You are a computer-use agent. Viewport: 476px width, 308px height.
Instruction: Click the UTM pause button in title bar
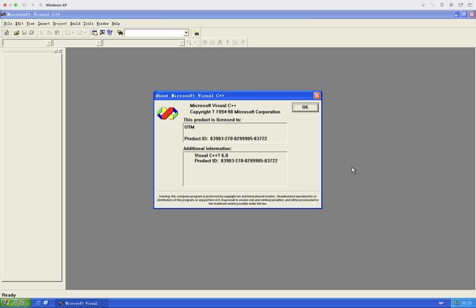tap(32, 5)
